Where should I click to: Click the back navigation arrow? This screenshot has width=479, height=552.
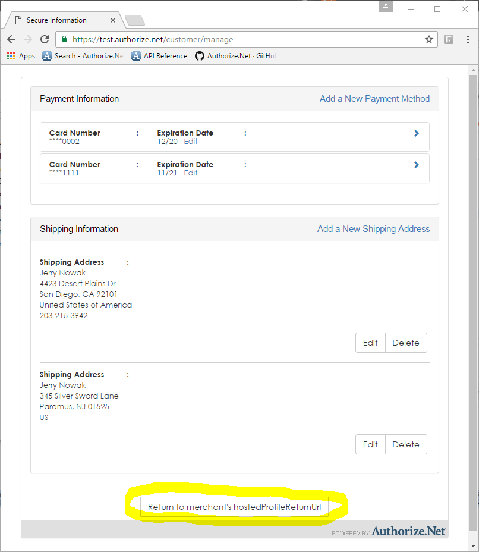click(11, 39)
